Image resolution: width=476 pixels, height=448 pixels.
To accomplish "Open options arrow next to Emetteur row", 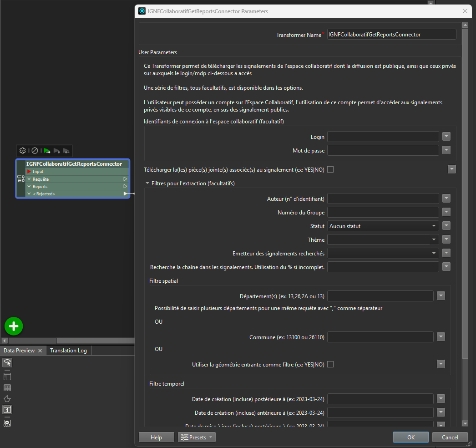I will [x=446, y=253].
